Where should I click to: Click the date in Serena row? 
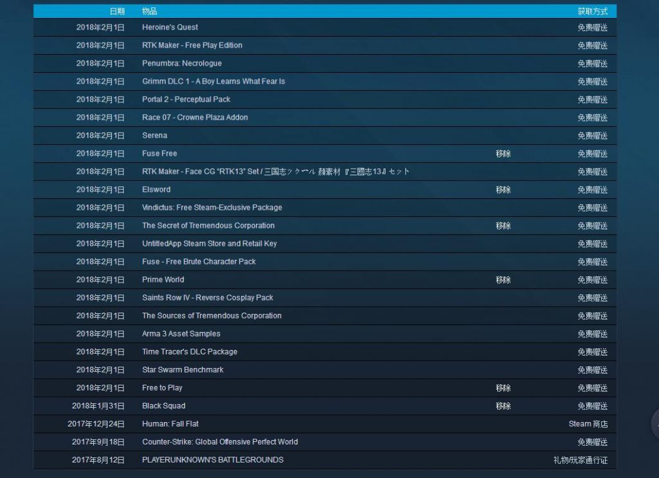coord(100,136)
